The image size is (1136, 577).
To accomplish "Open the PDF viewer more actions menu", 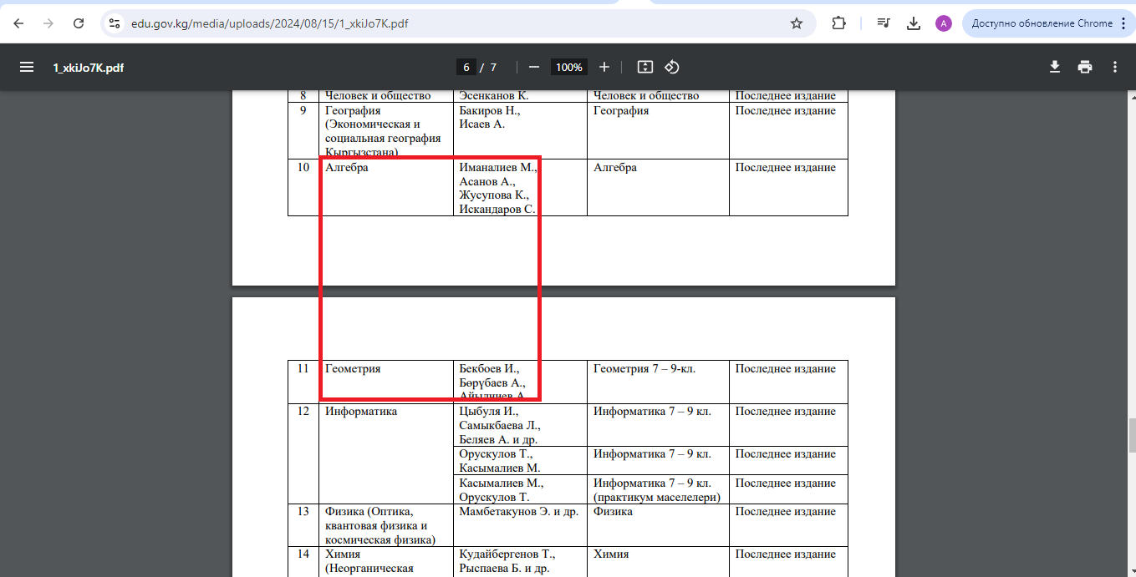I will 1115,67.
